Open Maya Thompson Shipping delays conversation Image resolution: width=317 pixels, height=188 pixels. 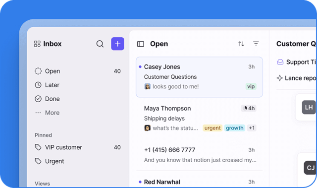[199, 118]
